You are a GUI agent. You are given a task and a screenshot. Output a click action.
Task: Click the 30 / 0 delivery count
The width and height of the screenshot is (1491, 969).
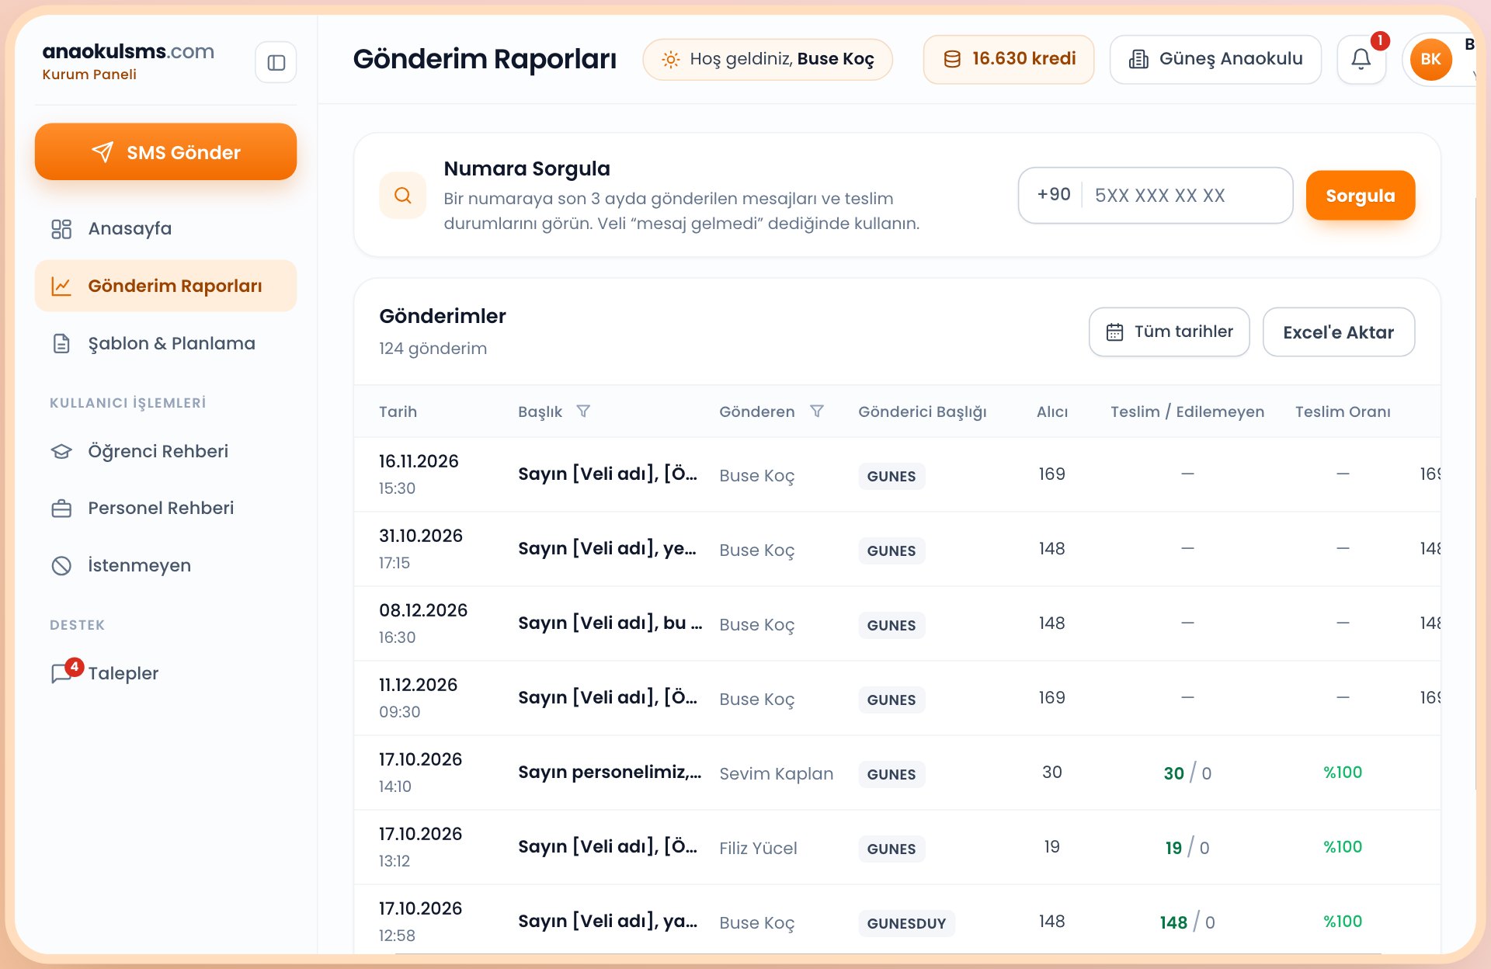[x=1187, y=773]
